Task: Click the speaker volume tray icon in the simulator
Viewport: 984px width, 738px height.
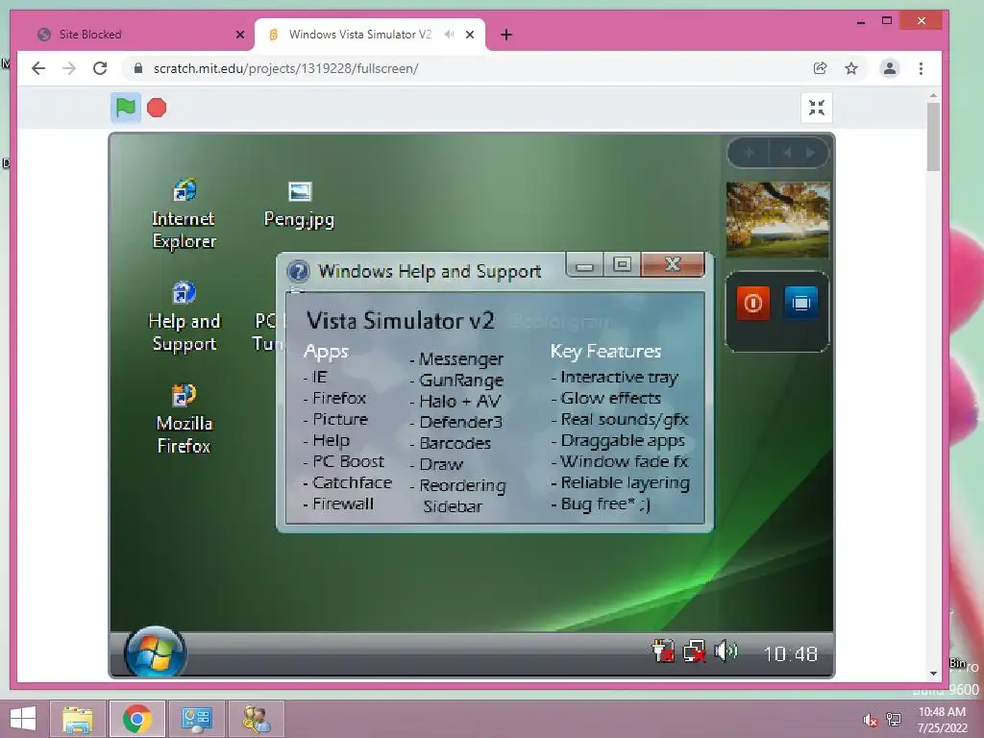Action: 726,651
